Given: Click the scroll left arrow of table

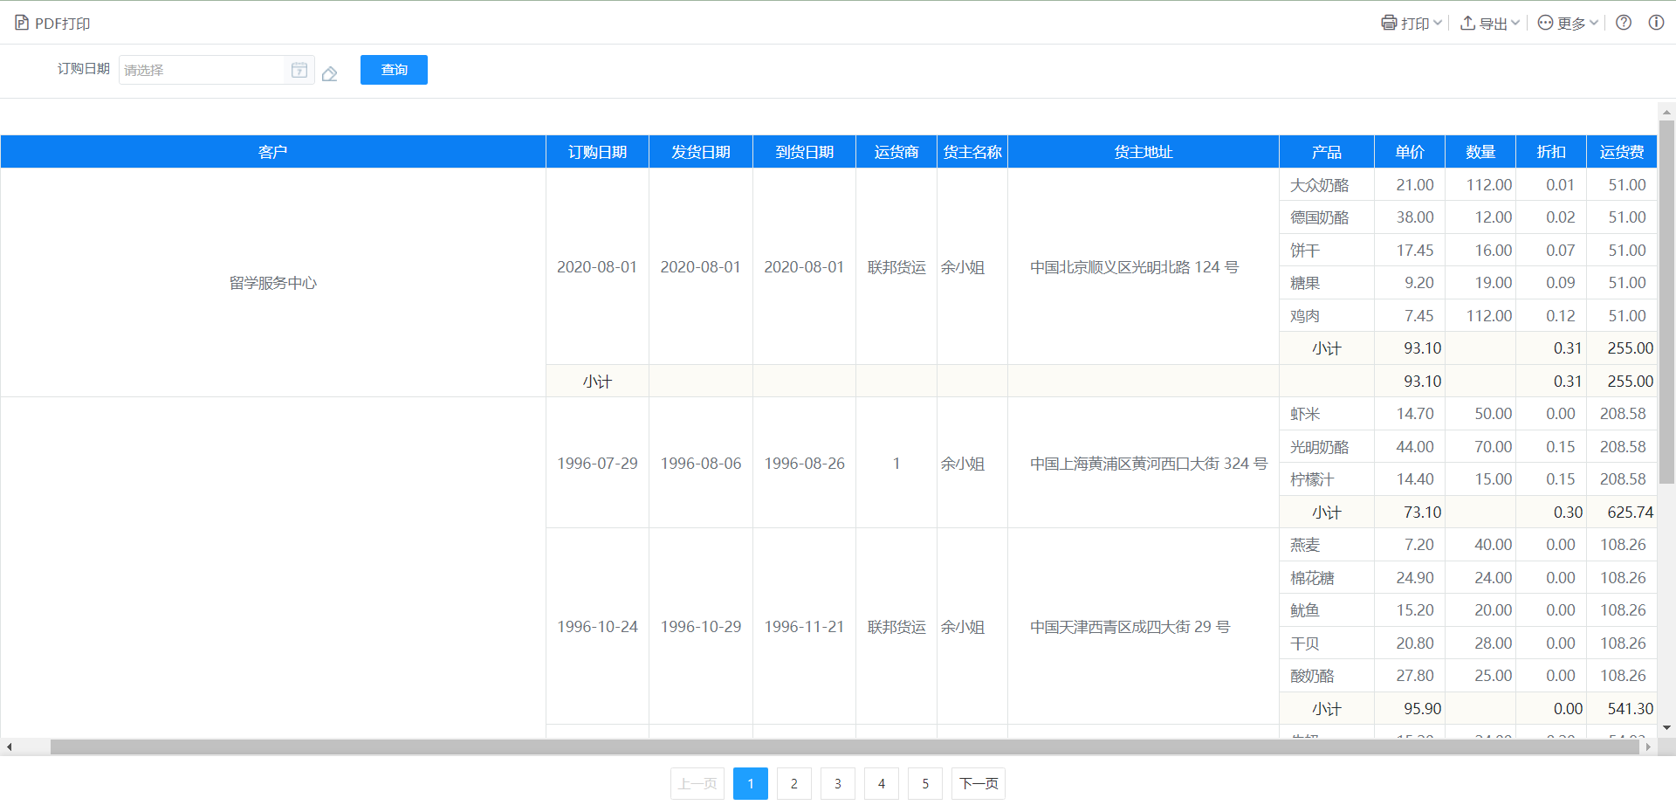Looking at the screenshot, I should coord(9,747).
